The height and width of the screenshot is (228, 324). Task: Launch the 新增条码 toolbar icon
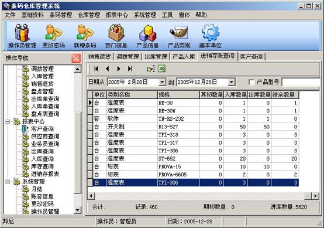click(85, 36)
